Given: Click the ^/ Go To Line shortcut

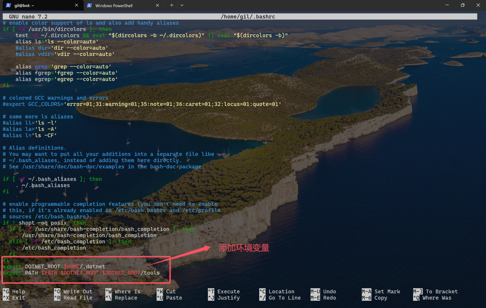Looking at the screenshot, I should coord(280,298).
